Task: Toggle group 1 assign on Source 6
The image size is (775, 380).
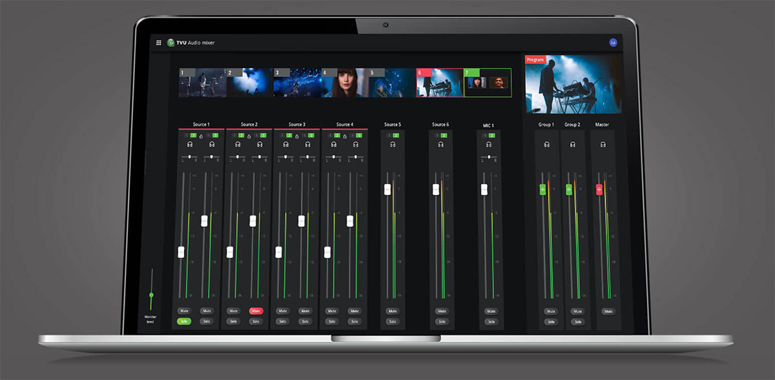Action: click(437, 135)
